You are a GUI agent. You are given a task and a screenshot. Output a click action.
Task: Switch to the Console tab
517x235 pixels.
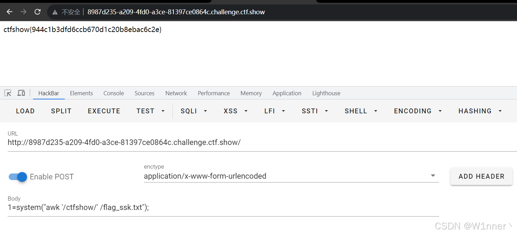pyautogui.click(x=114, y=93)
